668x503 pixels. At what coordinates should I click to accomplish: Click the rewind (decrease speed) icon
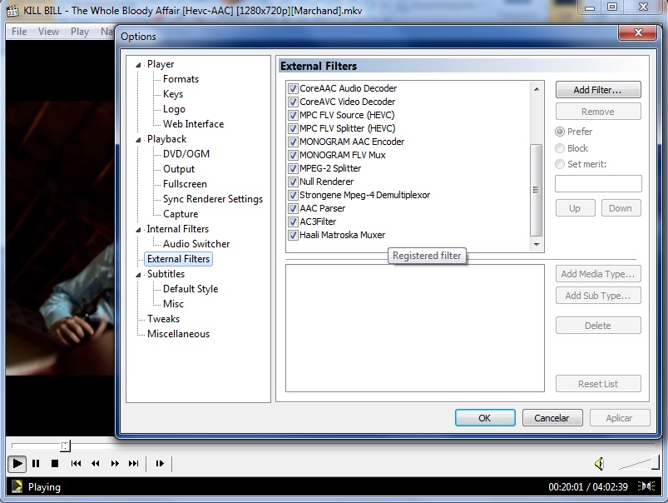click(96, 463)
